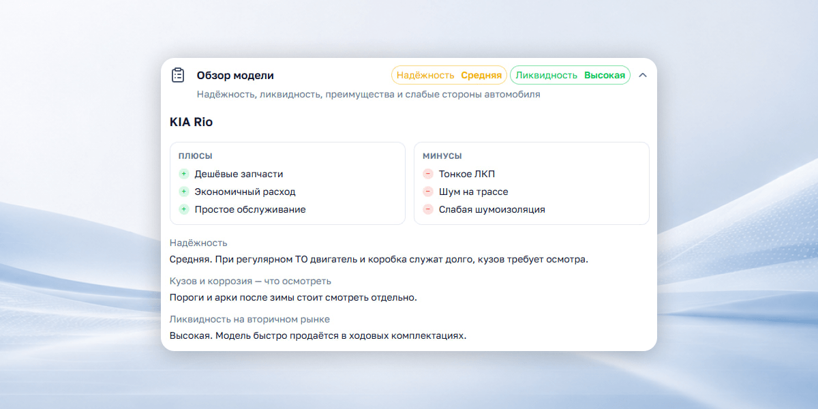The width and height of the screenshot is (818, 409).
Task: Click plus icon next to Дешёвые запчасти
Action: pyautogui.click(x=183, y=174)
